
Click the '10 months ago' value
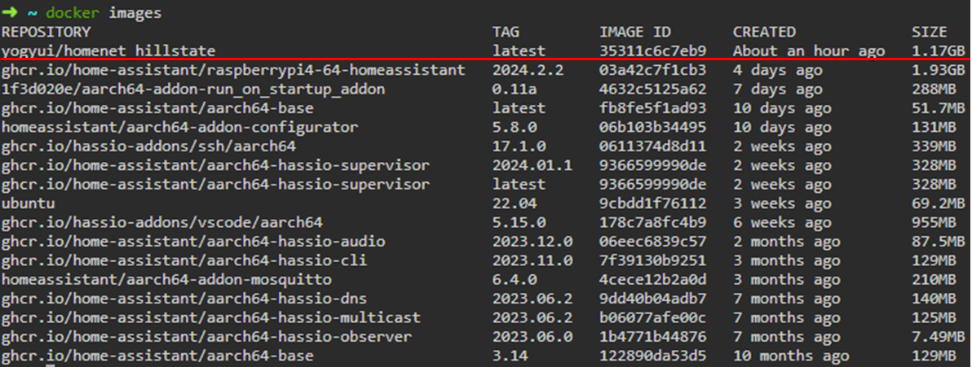(x=790, y=356)
